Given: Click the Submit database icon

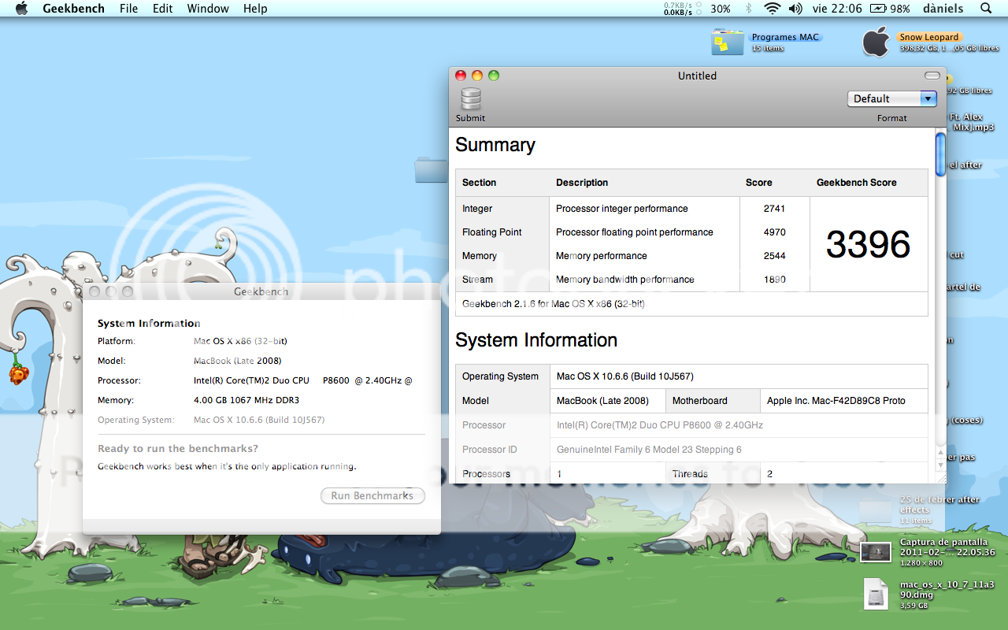Looking at the screenshot, I should pyautogui.click(x=471, y=99).
